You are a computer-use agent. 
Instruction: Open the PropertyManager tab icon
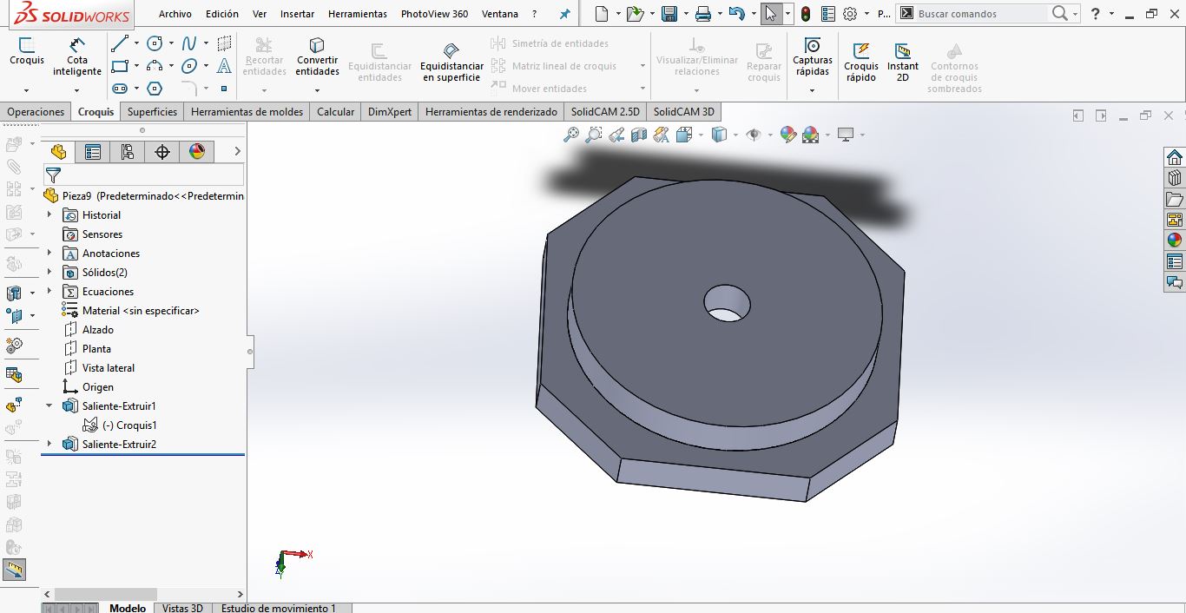click(x=93, y=152)
